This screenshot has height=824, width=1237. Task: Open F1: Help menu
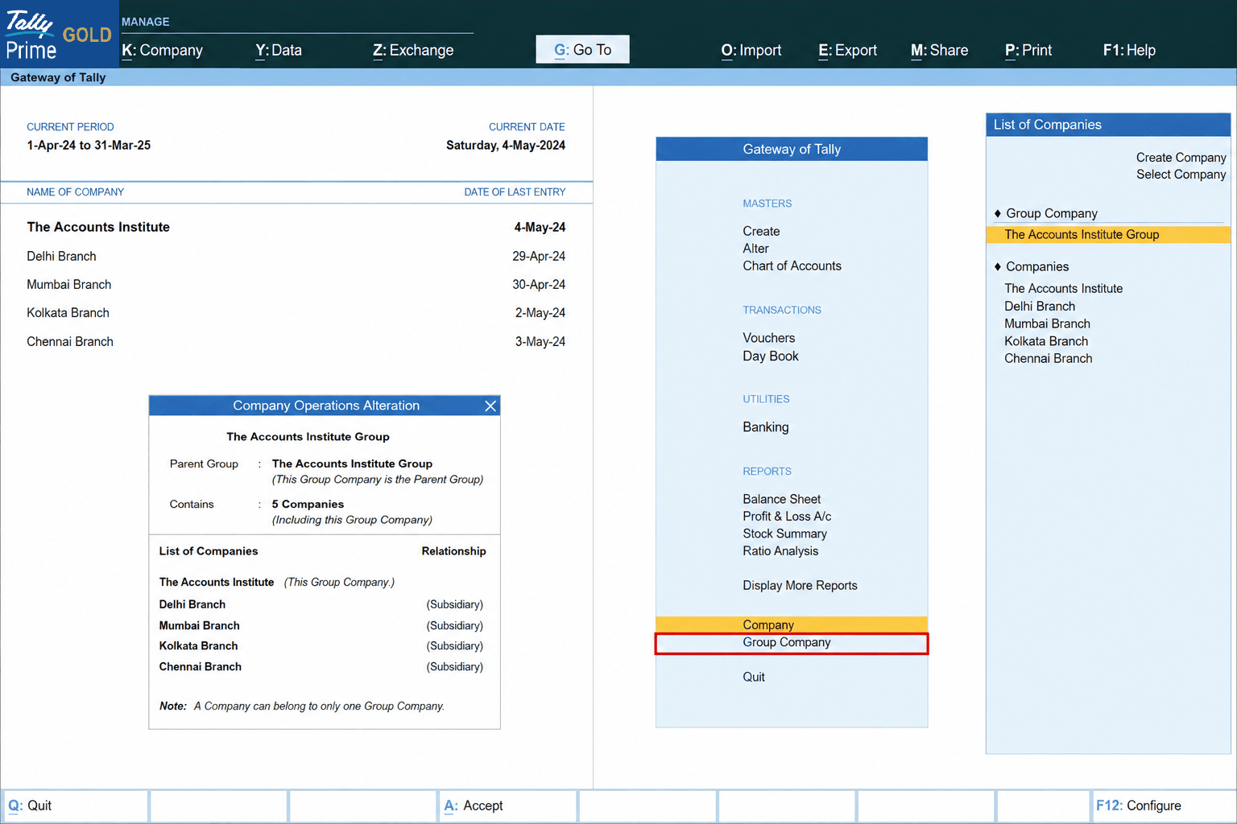point(1129,50)
